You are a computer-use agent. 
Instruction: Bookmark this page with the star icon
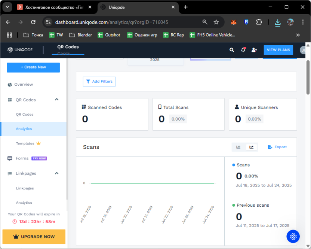pyautogui.click(x=216, y=22)
